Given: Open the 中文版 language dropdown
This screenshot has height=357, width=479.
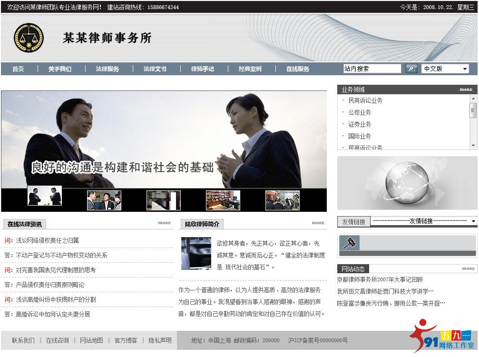Looking at the screenshot, I should point(445,69).
